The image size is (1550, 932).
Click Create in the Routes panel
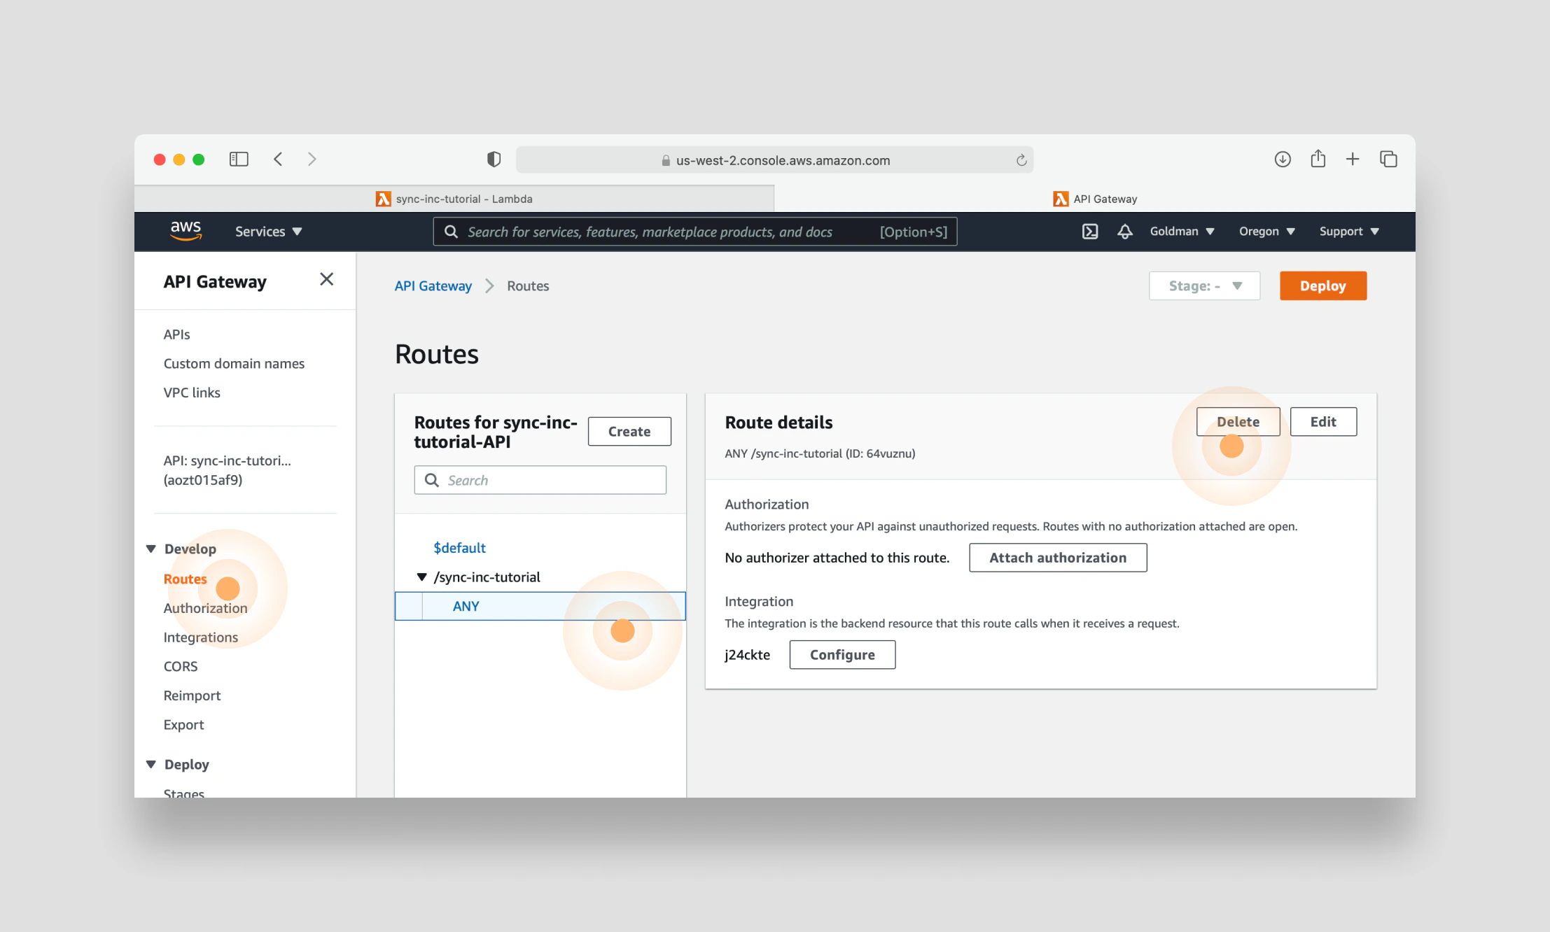[629, 432]
